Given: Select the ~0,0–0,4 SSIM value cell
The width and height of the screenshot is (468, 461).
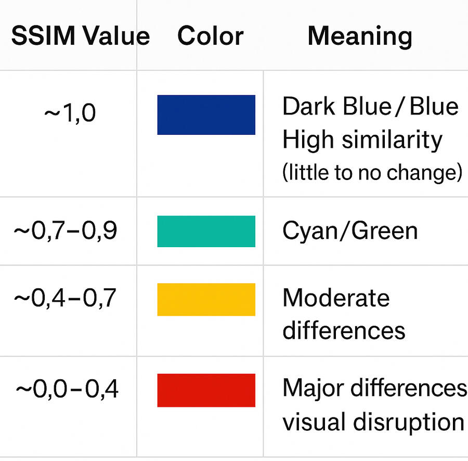Looking at the screenshot, I should coord(67,389).
